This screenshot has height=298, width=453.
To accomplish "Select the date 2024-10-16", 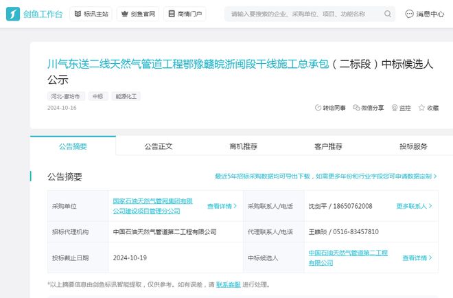I will [x=62, y=108].
